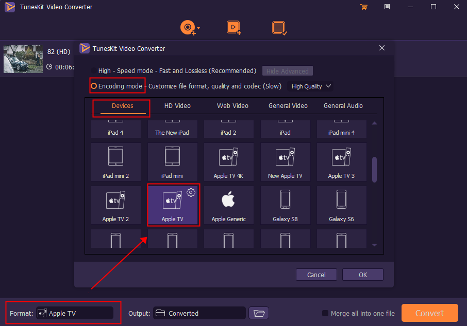The height and width of the screenshot is (326, 467).
Task: Click the 82 (HD) video title
Action: pyautogui.click(x=59, y=52)
